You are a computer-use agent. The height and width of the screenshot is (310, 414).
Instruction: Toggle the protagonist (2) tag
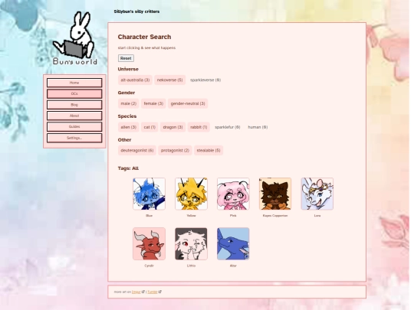point(175,150)
